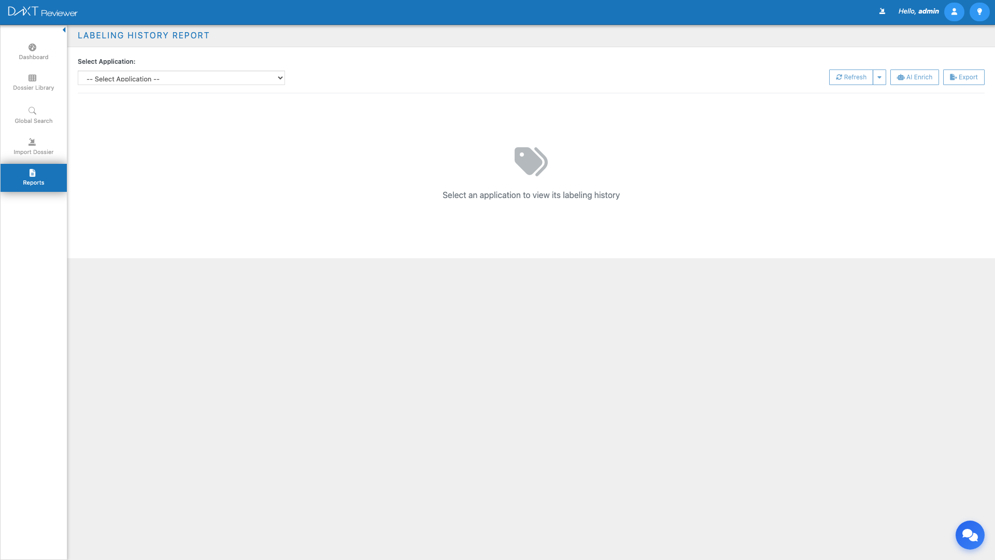Click the AI Enrich button

[x=914, y=77]
